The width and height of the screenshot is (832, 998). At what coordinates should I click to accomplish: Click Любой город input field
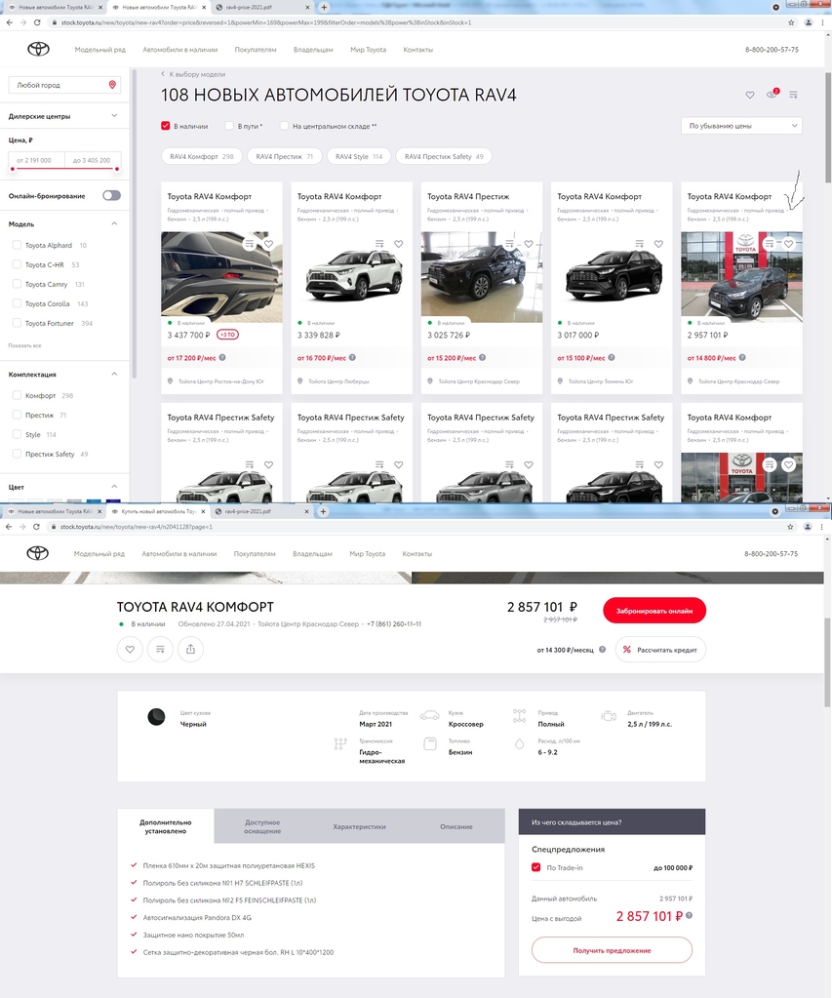coord(64,85)
